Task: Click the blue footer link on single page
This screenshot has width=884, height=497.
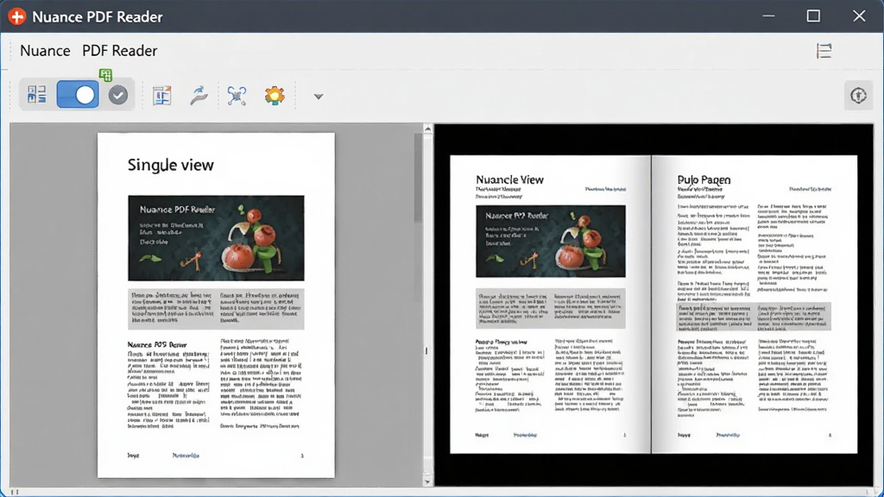Action: click(x=186, y=456)
